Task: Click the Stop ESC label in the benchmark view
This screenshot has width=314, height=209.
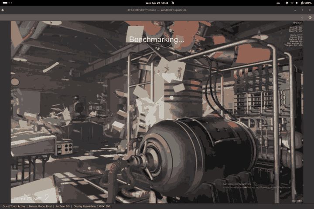Action: coord(297,201)
